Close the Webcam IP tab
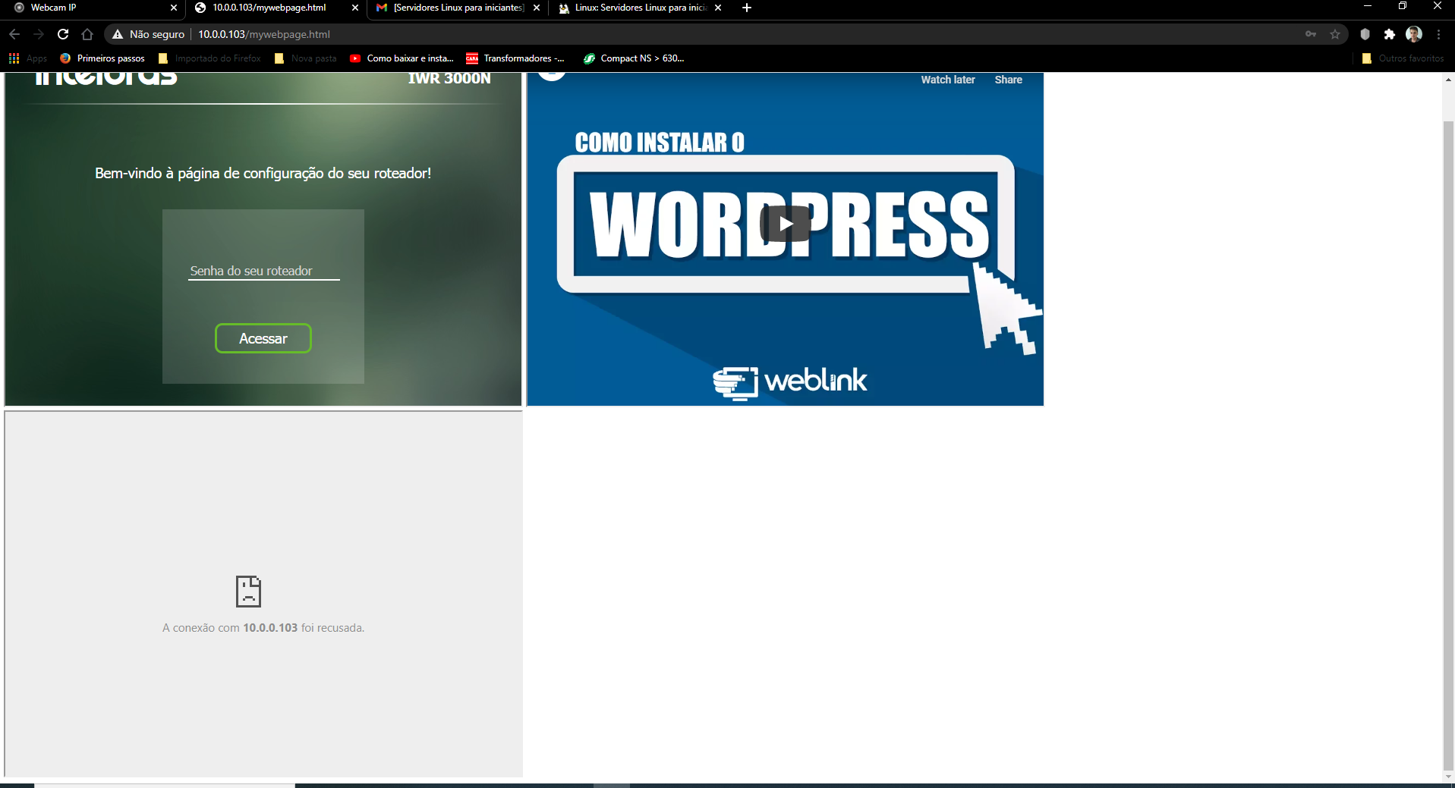 [x=174, y=8]
